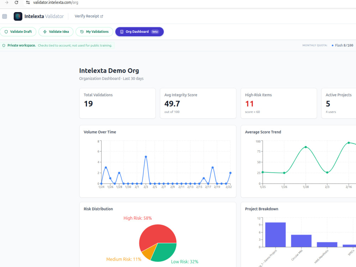Click the Medium Risk: 11% label
356x267 pixels.
click(124, 259)
